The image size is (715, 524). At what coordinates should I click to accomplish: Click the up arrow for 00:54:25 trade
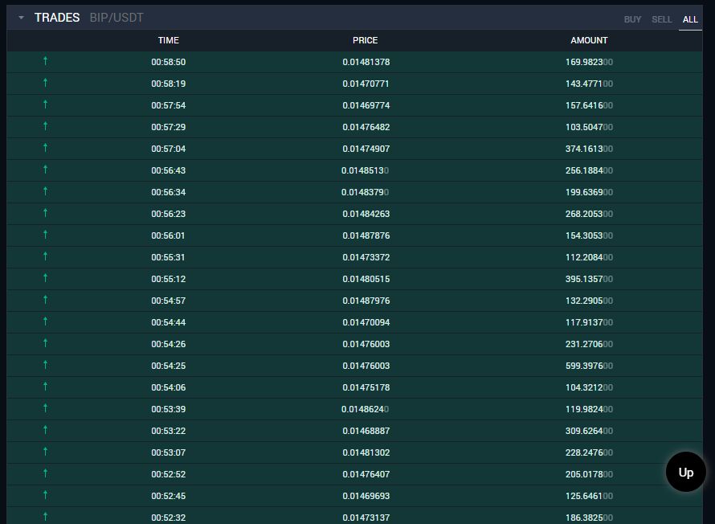click(x=45, y=365)
